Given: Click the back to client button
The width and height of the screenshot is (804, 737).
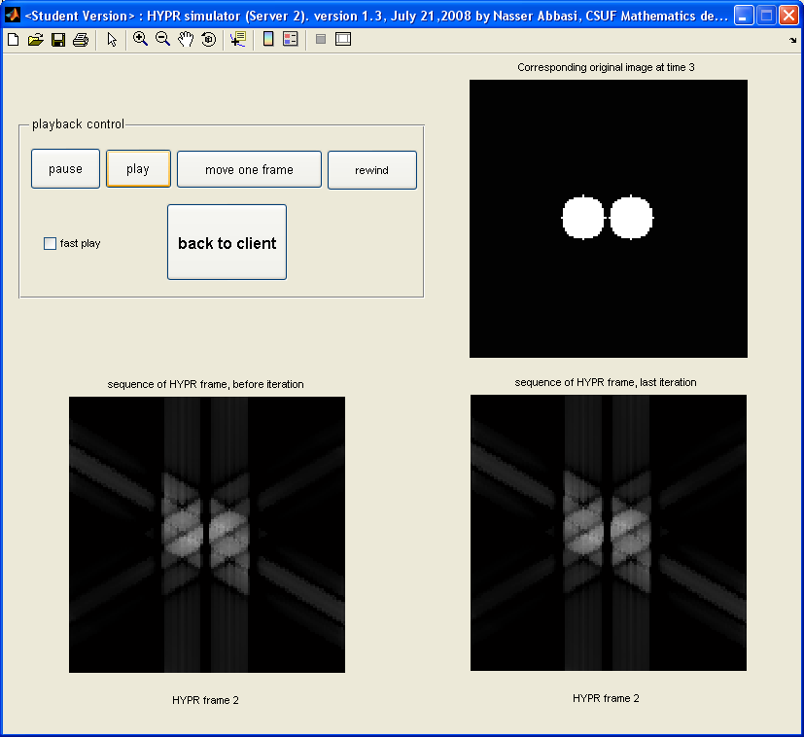Looking at the screenshot, I should click(x=227, y=243).
